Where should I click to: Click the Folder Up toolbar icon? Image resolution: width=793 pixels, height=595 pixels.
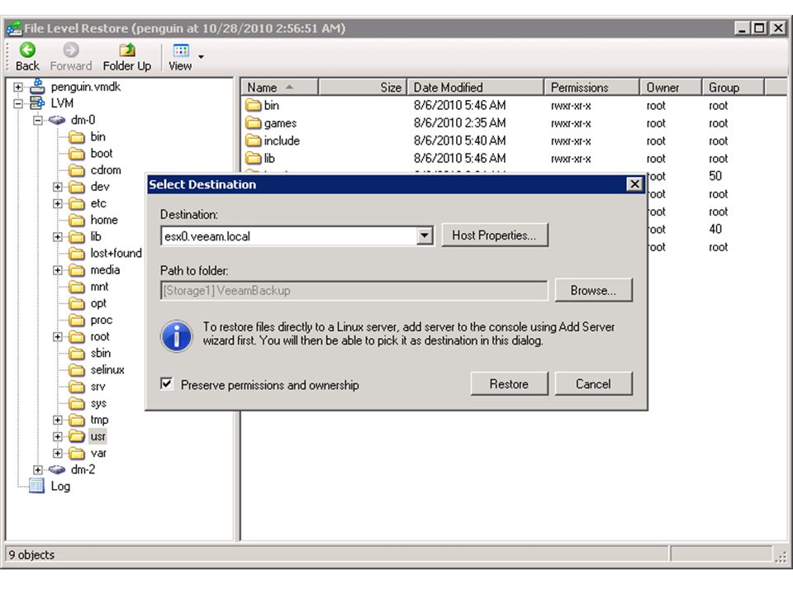click(127, 50)
